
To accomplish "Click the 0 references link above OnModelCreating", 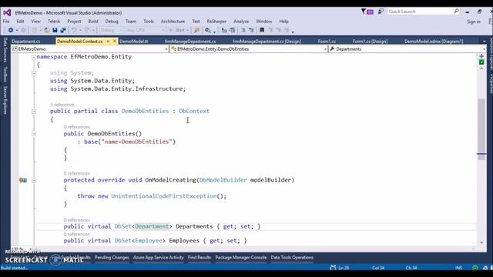I will click(77, 173).
